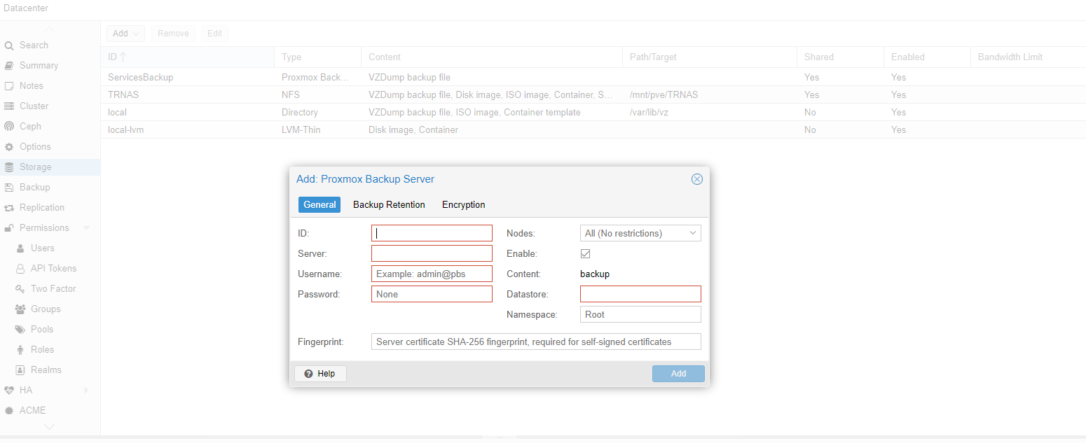The image size is (1086, 443).
Task: Click the Cluster server icon
Action: (9, 106)
